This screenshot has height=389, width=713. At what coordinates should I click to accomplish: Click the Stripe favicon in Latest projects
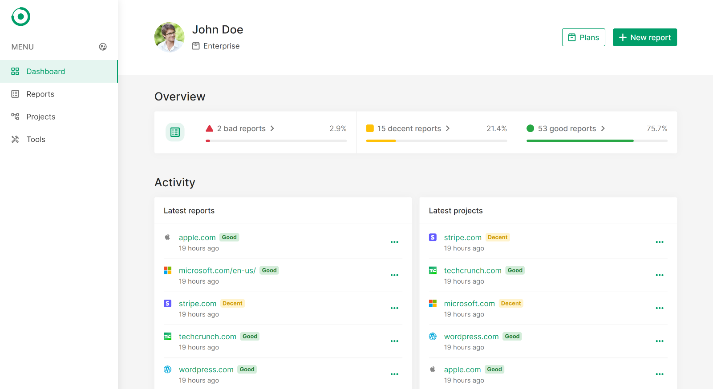433,237
